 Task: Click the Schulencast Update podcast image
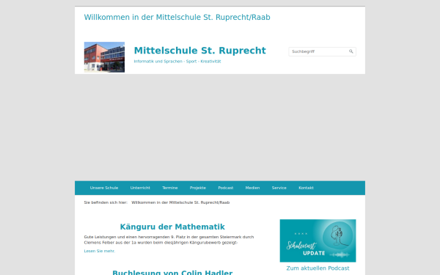[x=318, y=241]
